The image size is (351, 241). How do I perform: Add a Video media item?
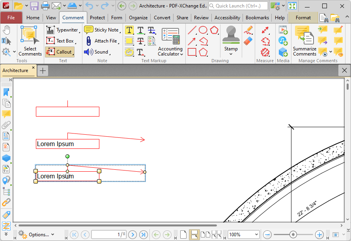click(x=283, y=30)
